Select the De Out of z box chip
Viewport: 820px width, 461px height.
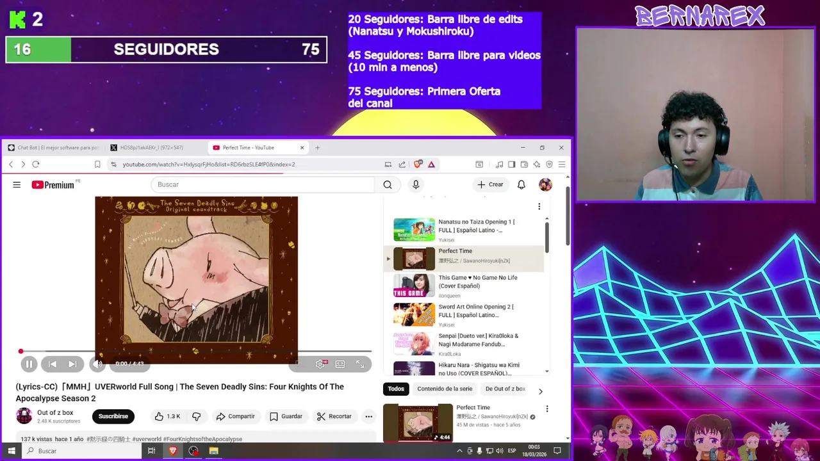coord(505,389)
